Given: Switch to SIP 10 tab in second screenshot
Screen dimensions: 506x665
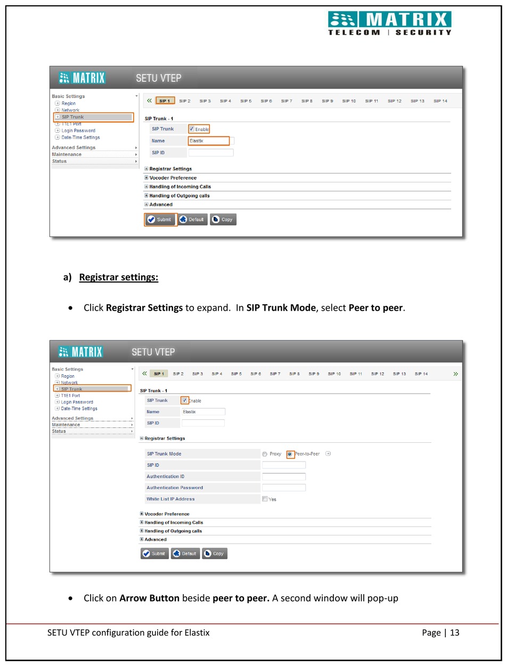Looking at the screenshot, I should [334, 374].
